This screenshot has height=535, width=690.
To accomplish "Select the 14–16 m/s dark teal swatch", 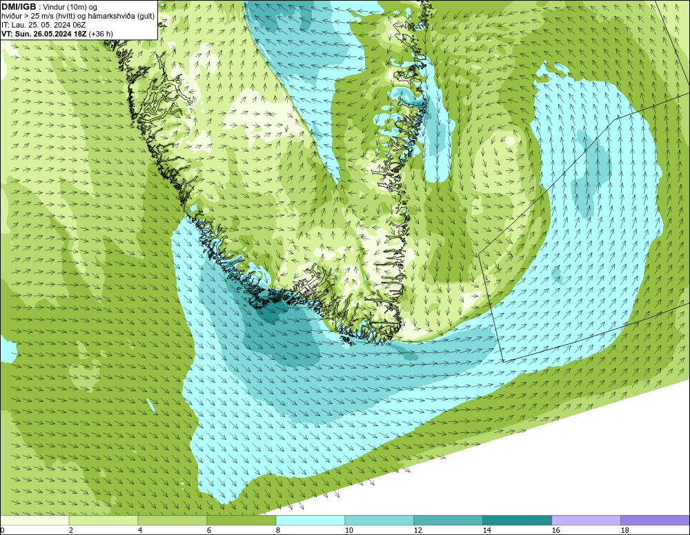I will 517,521.
